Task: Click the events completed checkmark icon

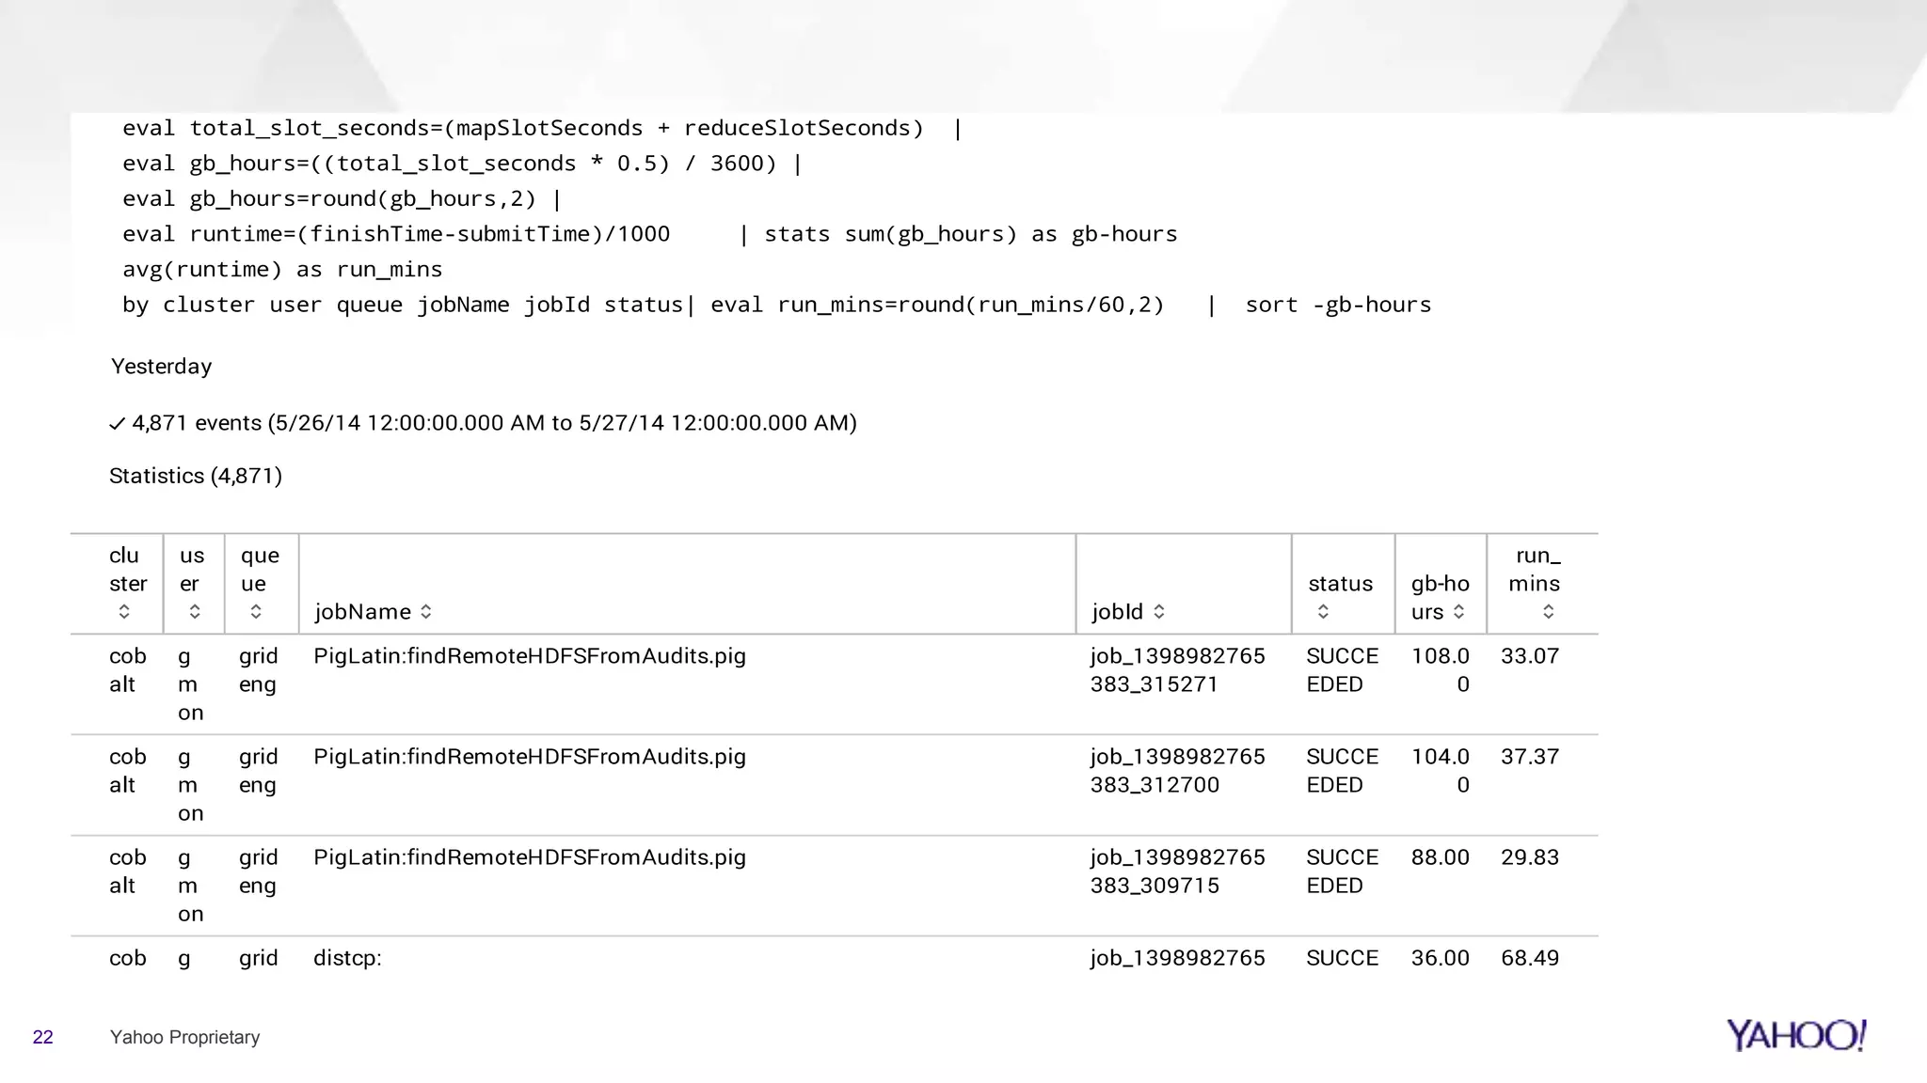Action: click(x=117, y=424)
